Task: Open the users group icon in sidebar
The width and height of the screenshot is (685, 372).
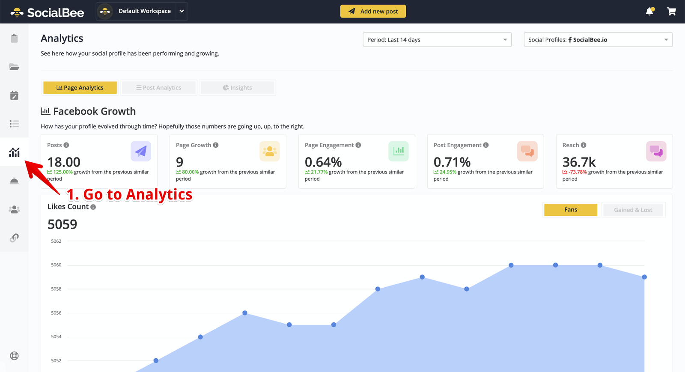Action: click(14, 209)
